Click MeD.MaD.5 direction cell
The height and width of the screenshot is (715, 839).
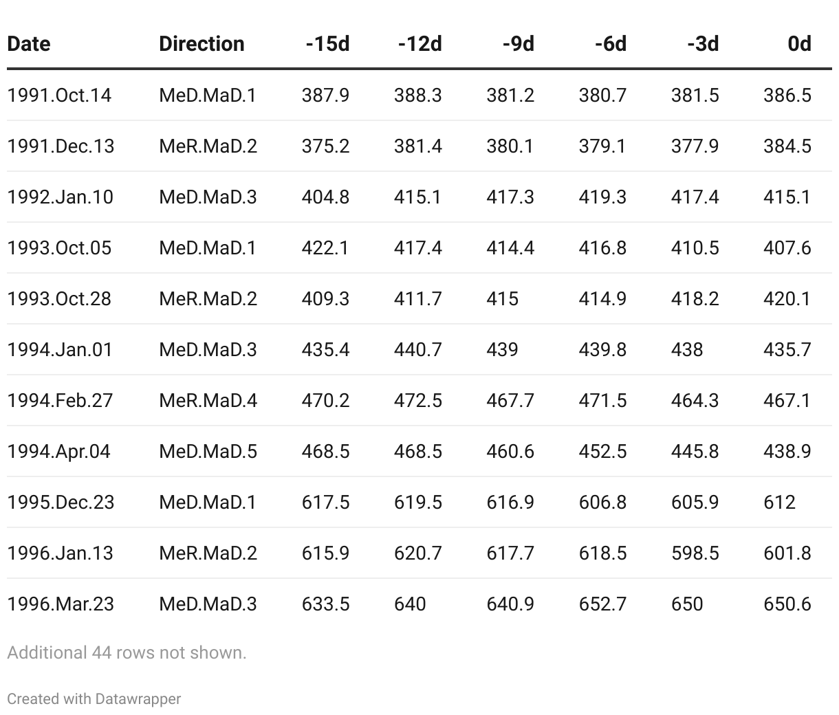[x=208, y=451]
